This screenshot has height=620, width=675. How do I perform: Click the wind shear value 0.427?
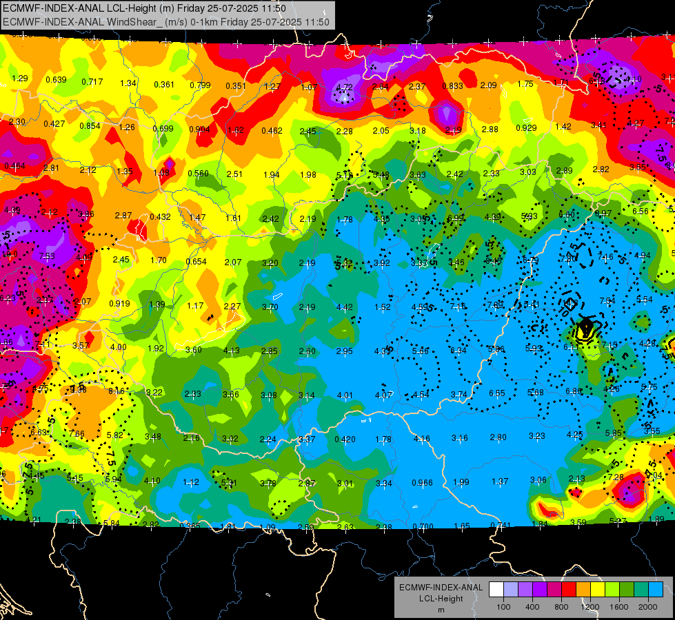tap(54, 124)
